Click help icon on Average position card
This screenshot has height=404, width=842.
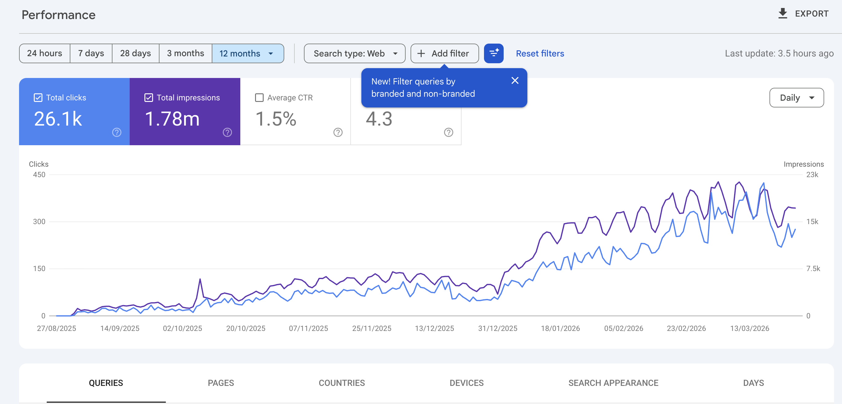point(448,132)
